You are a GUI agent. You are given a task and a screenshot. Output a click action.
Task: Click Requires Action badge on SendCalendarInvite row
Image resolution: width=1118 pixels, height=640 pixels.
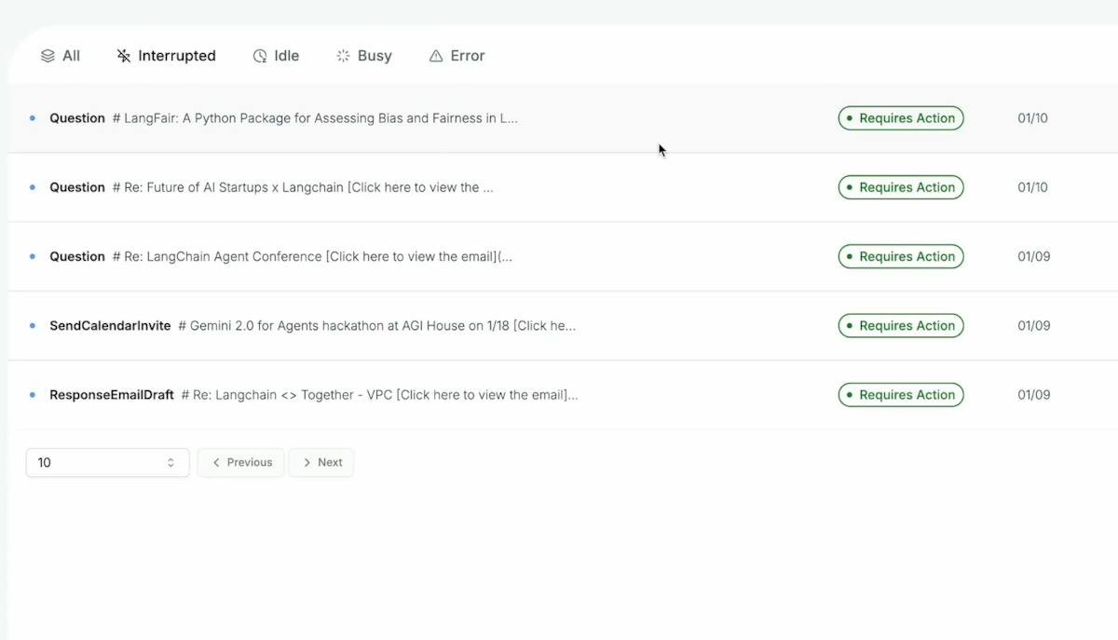point(901,325)
